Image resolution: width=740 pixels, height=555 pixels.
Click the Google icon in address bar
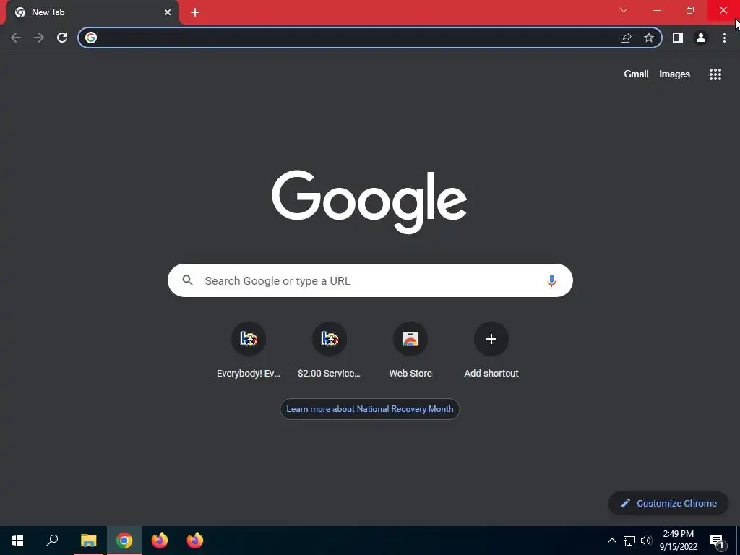pos(91,38)
